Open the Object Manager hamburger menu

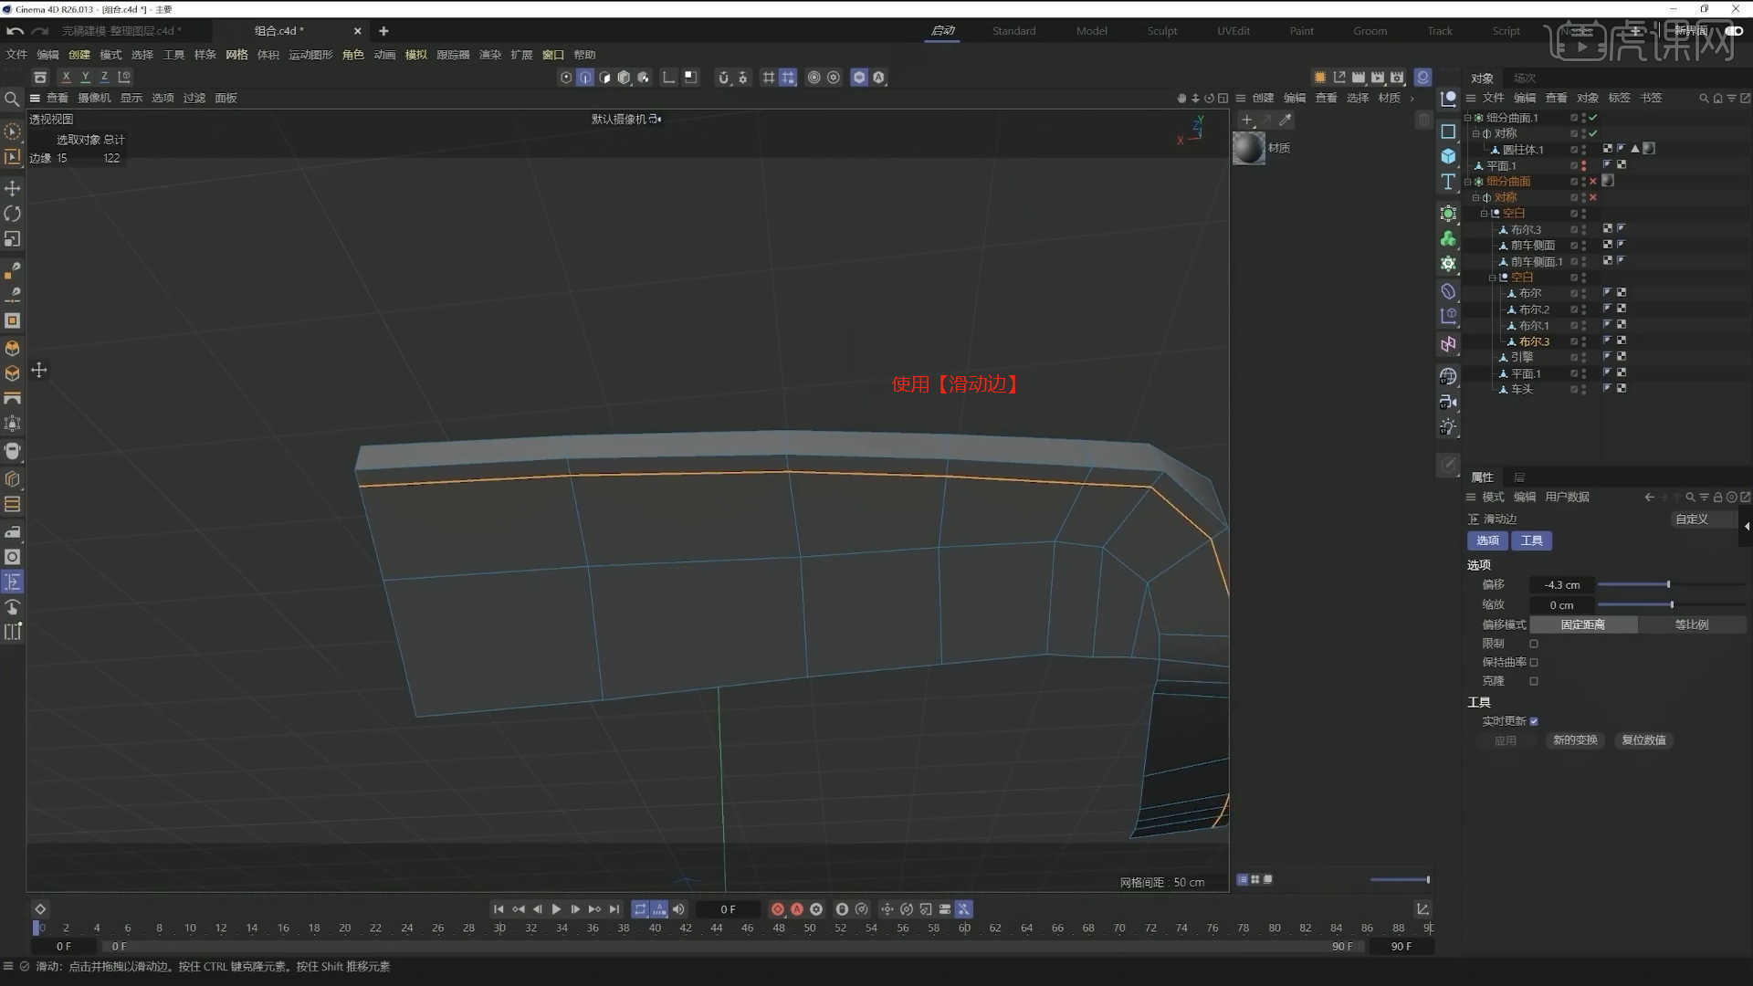1471,98
